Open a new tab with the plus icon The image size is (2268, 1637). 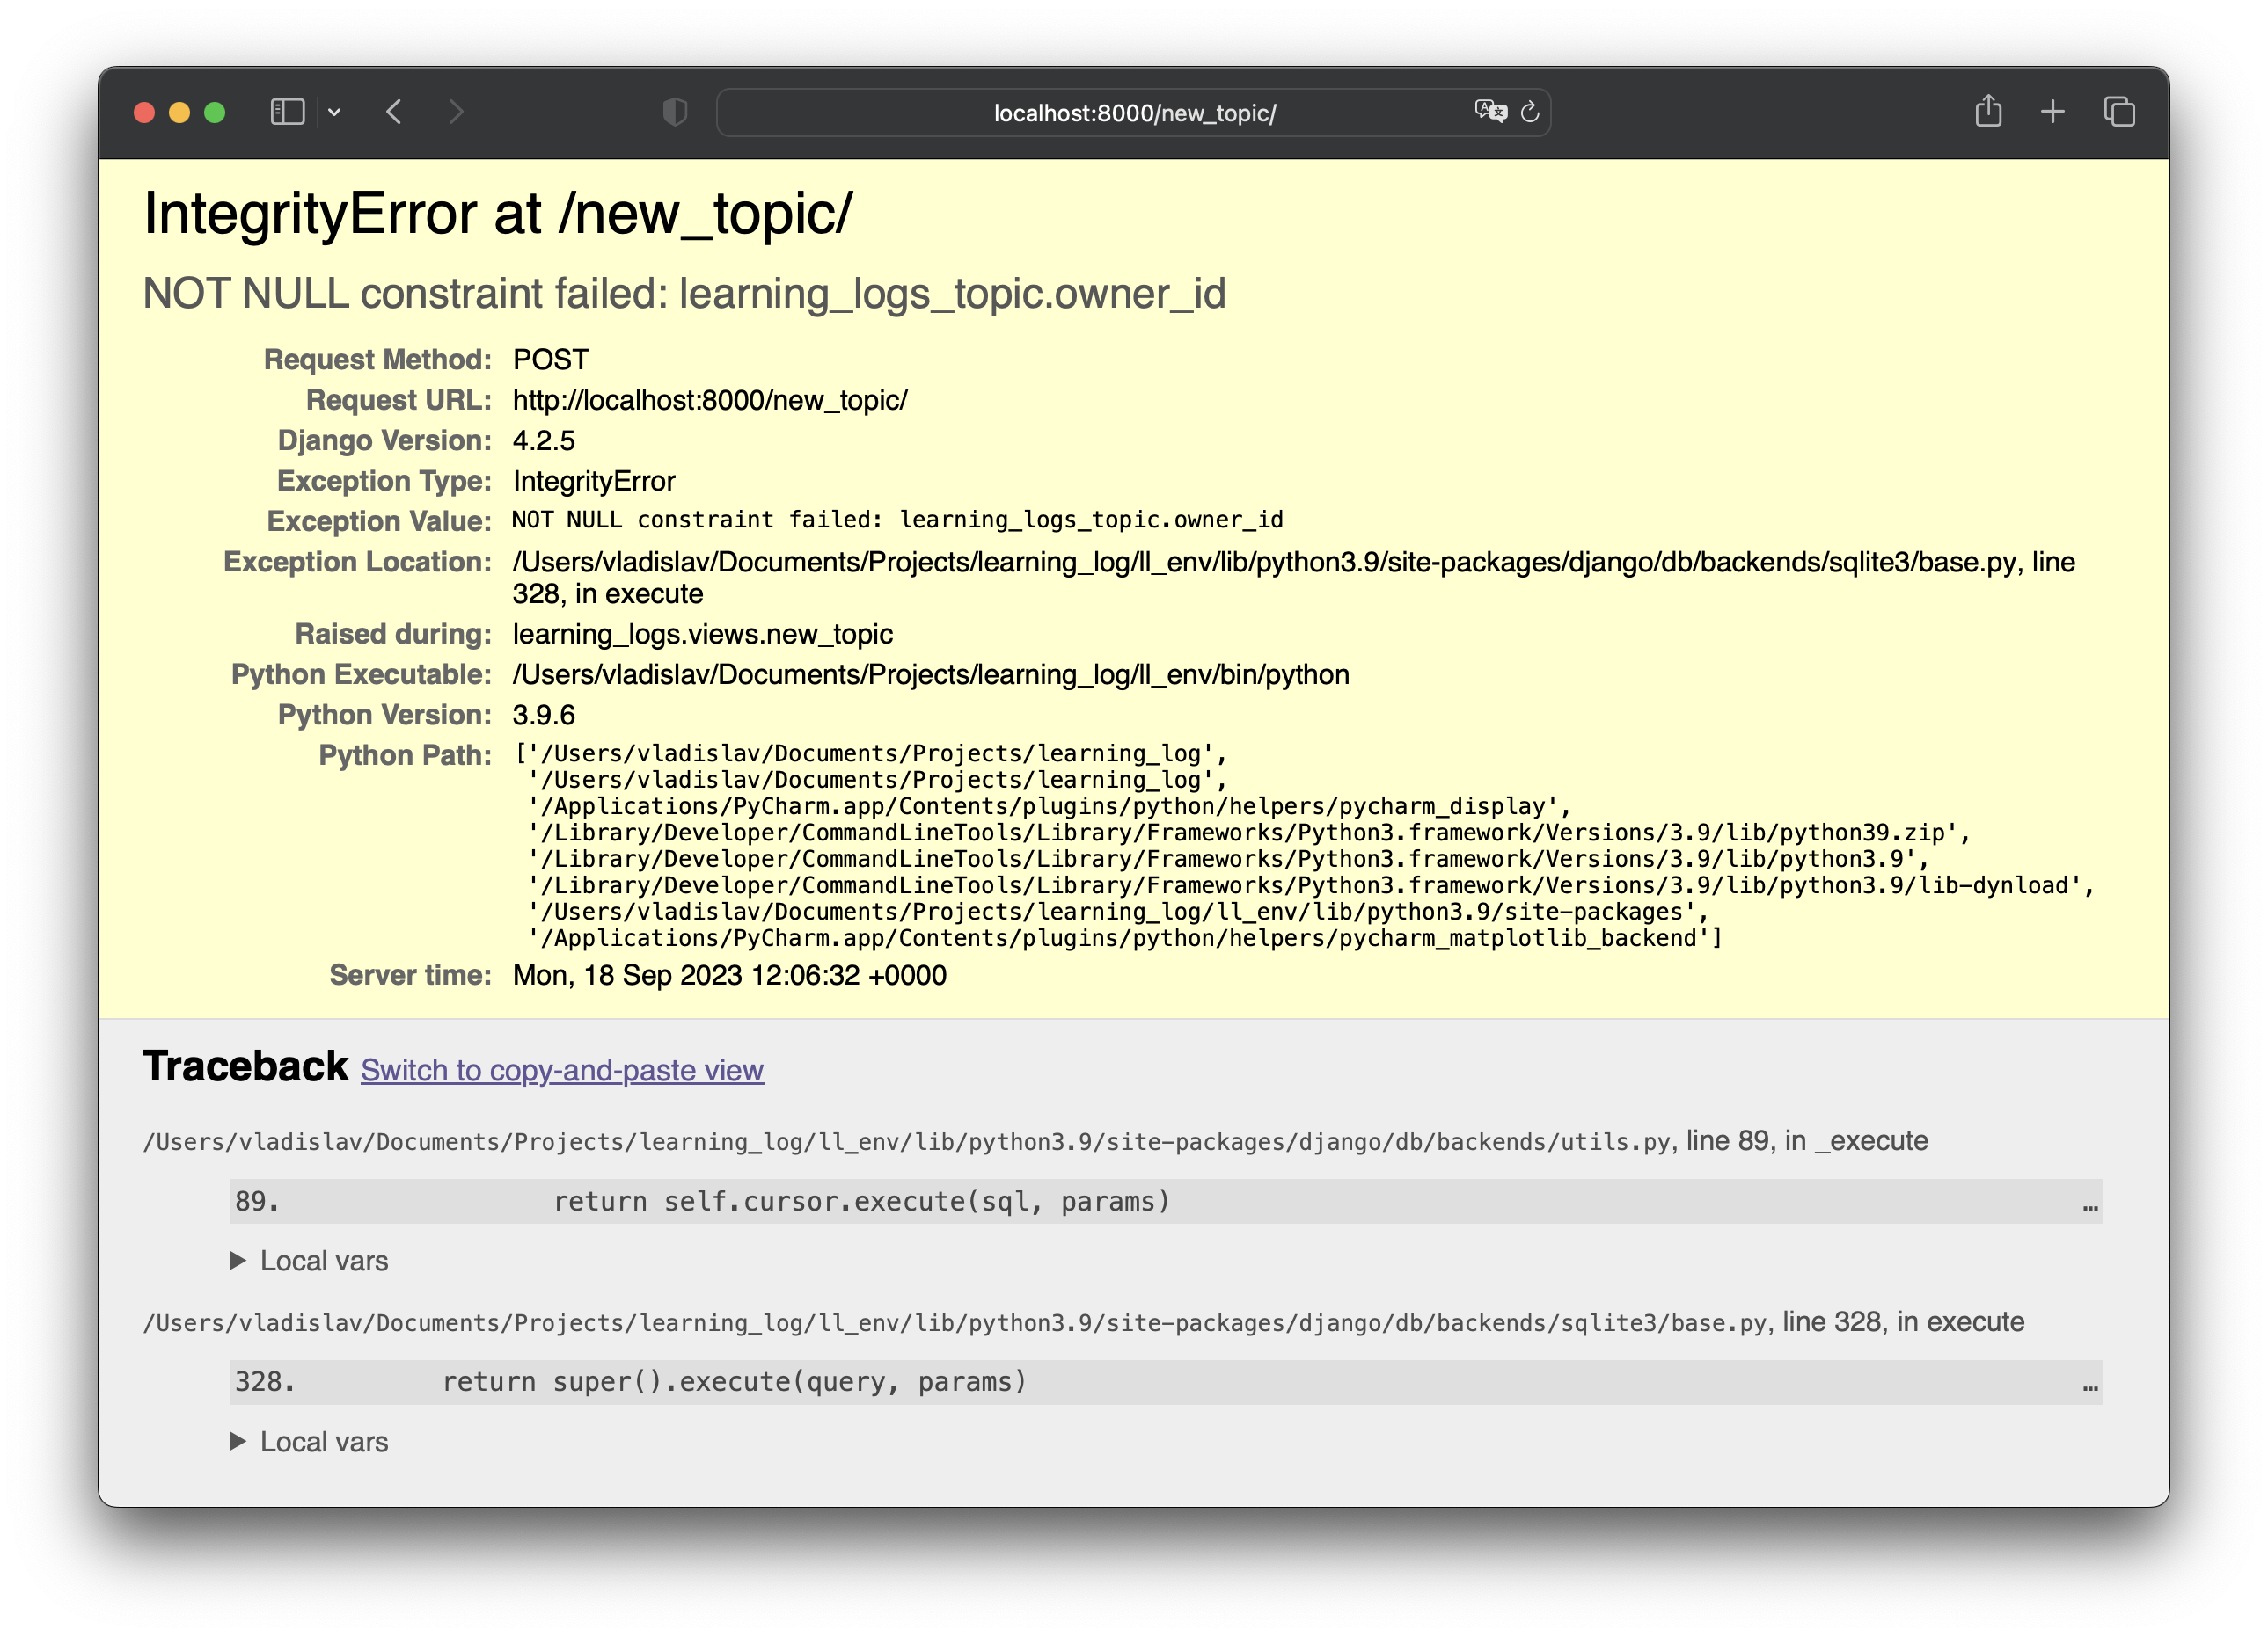(2052, 112)
